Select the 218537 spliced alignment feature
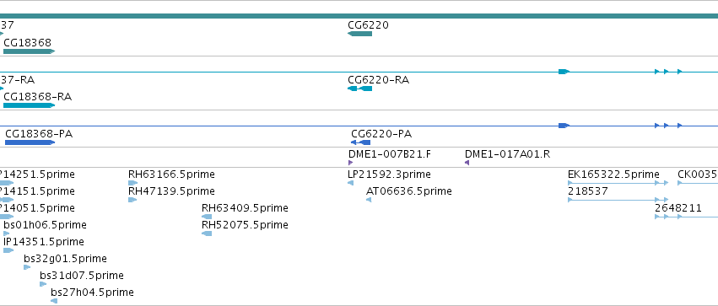The width and height of the screenshot is (718, 306). (x=618, y=200)
